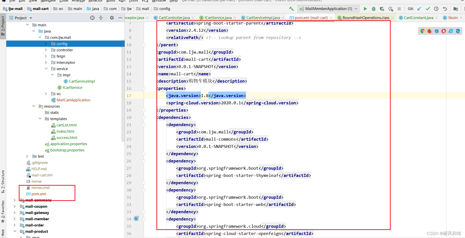
Task: Open the Window menu
Action: tap(159, 1)
